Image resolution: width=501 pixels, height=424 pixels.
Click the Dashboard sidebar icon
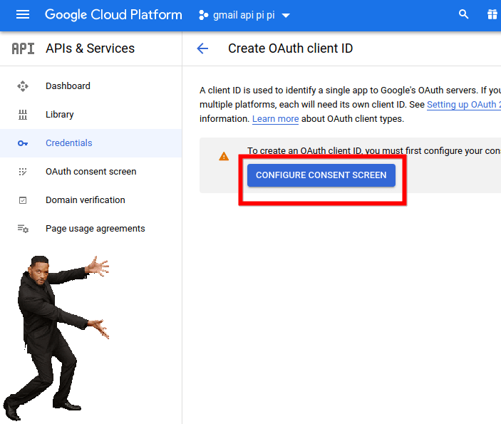[23, 86]
